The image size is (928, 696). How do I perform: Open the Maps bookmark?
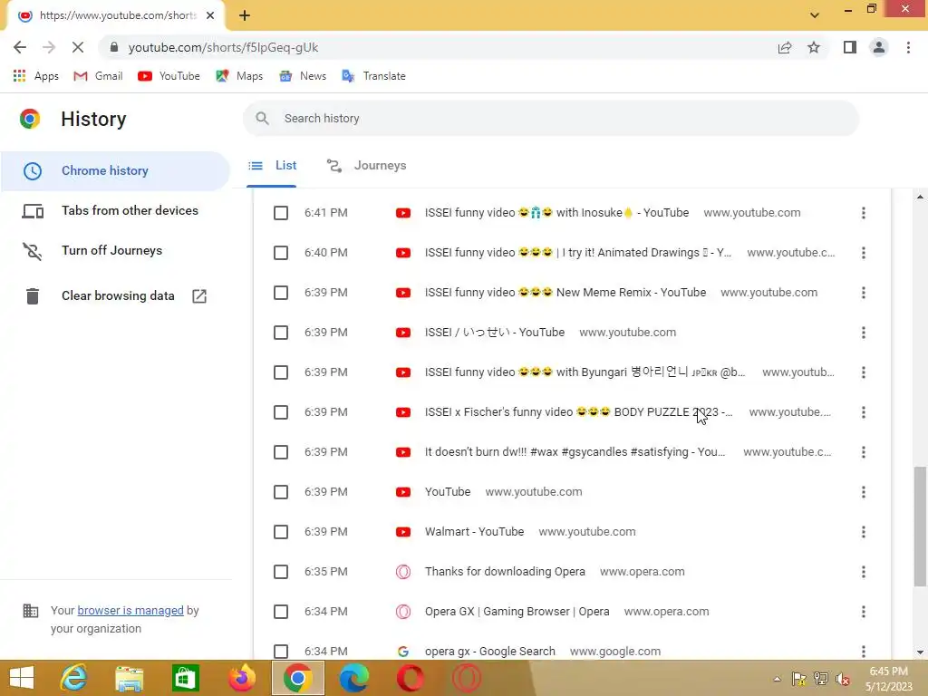click(239, 76)
